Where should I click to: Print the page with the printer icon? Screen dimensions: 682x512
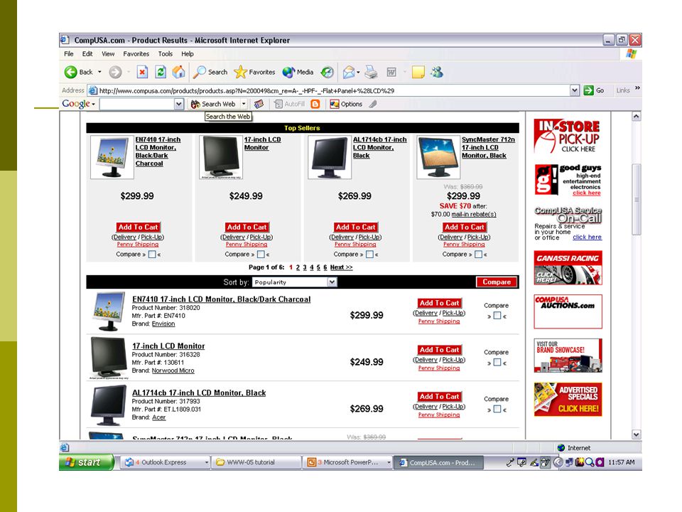[x=371, y=72]
